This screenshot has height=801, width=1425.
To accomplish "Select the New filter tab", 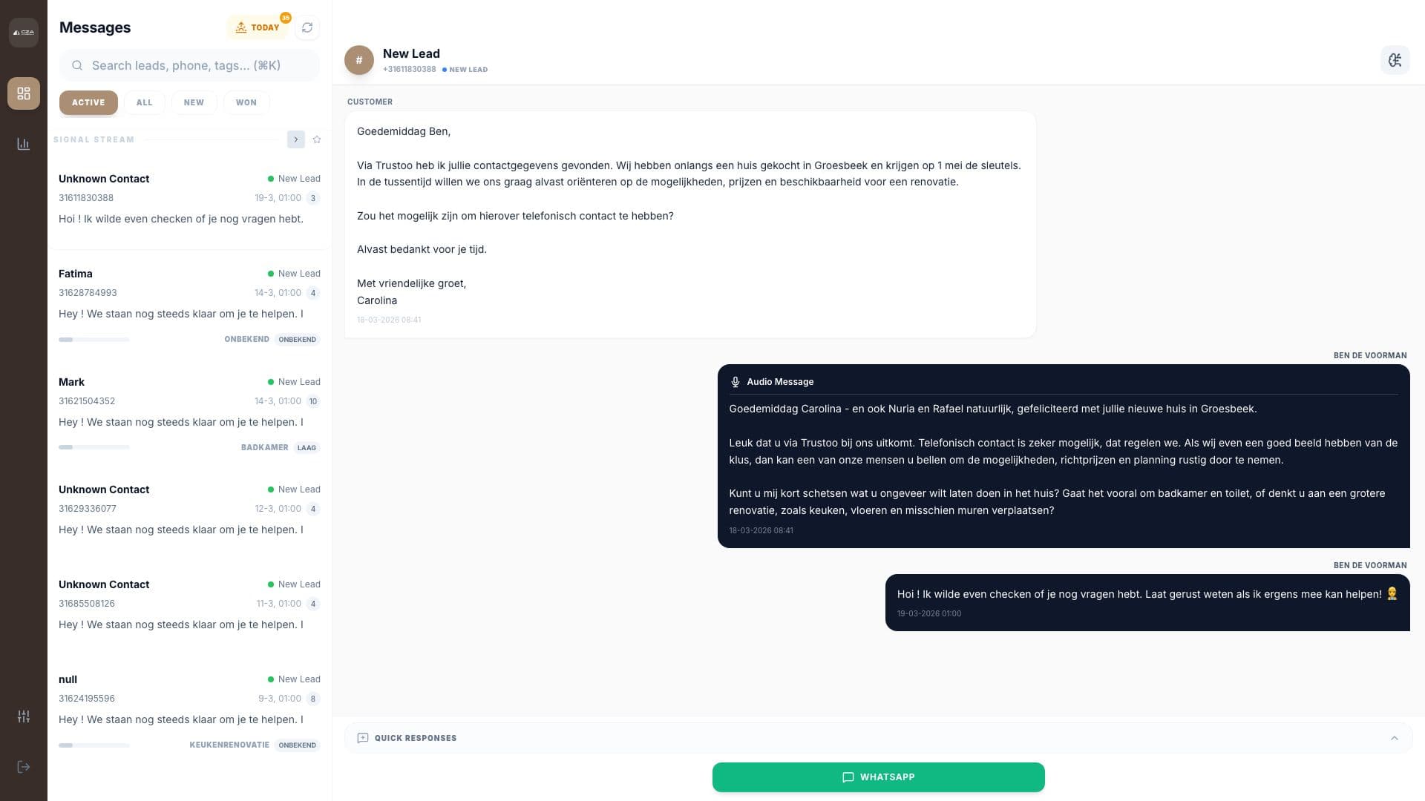I will (x=194, y=102).
